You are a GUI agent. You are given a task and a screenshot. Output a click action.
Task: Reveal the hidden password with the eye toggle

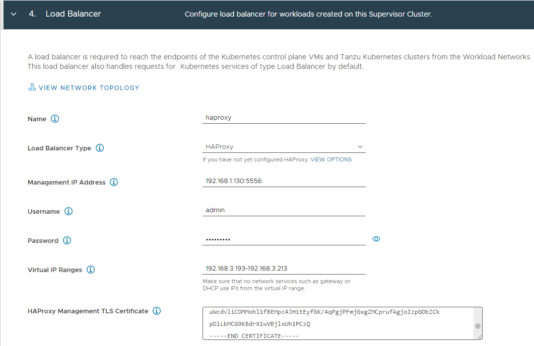[x=376, y=239]
